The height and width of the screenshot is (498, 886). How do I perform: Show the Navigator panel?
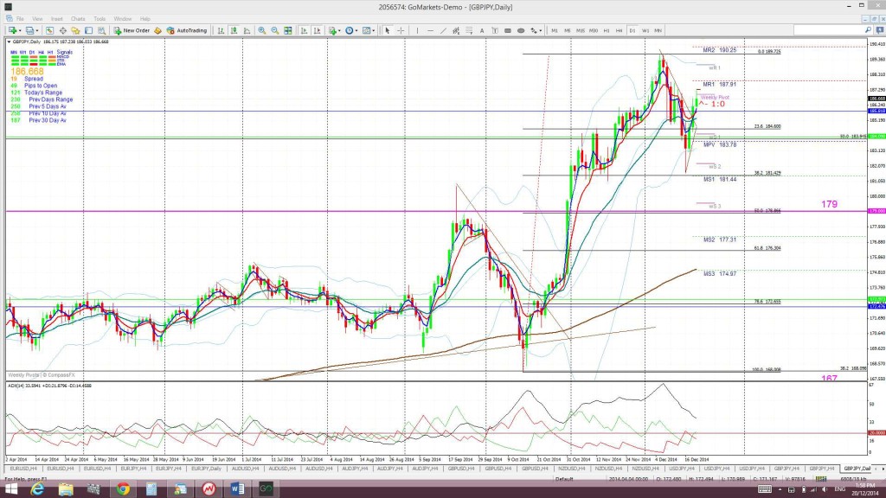tap(75, 30)
